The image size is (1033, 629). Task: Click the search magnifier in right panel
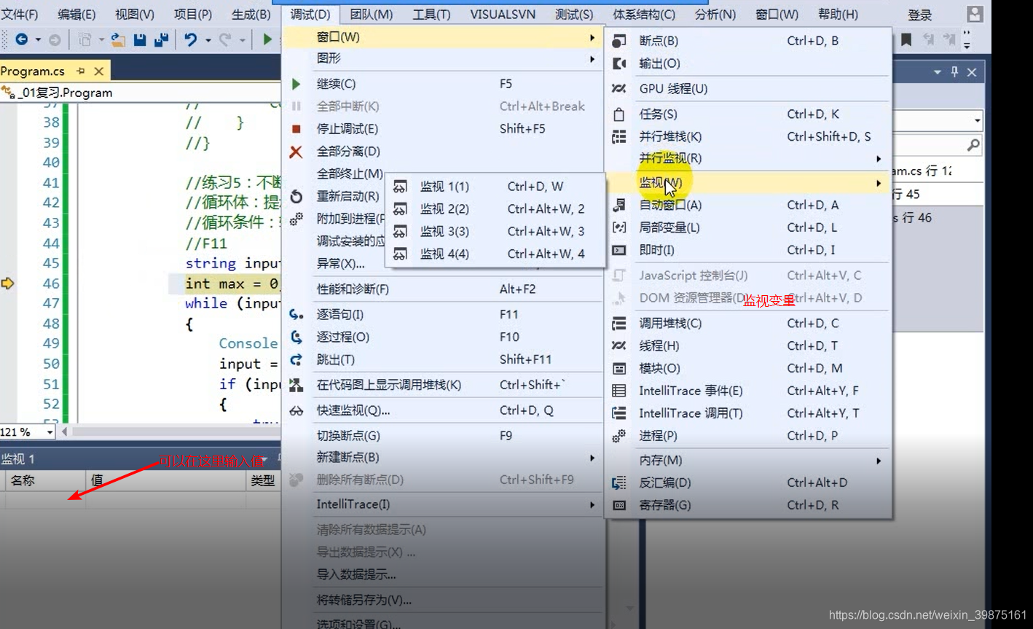click(x=973, y=145)
